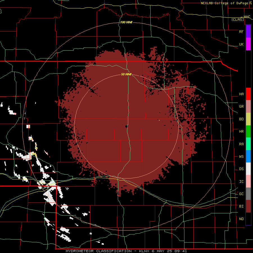The width and height of the screenshot is (253, 253).
Task: Click the purple RF legend color swatch
Action: click(x=248, y=31)
